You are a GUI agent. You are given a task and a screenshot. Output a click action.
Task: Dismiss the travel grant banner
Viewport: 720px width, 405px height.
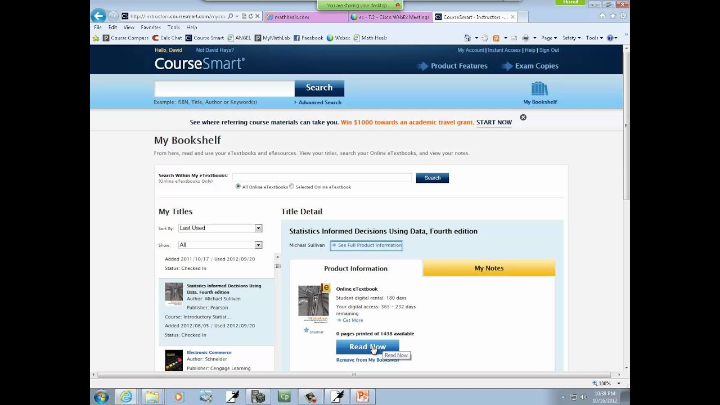523,118
